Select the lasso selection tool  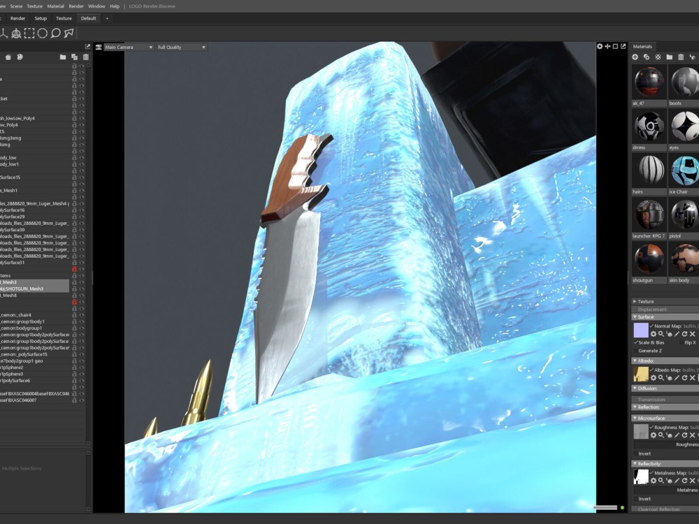click(55, 34)
